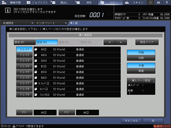This screenshot has width=171, height=128.
Task: Click the 設定部数 0001 copy counter
Action: point(97,15)
